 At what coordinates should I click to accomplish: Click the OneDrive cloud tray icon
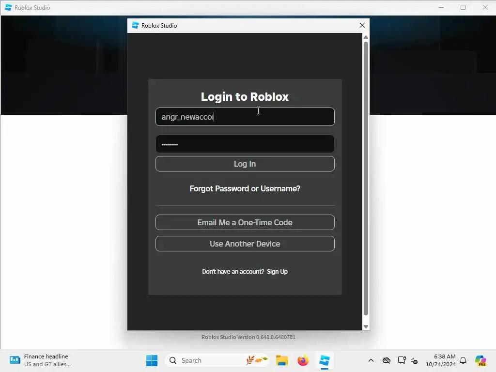(x=386, y=360)
